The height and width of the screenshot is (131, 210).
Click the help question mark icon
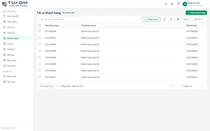(x=166, y=4)
